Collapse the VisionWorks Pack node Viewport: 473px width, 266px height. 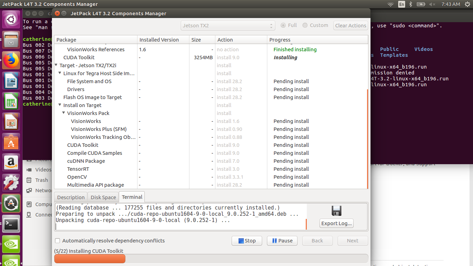64,113
